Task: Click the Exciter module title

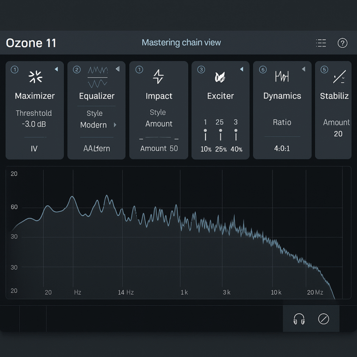Action: [x=220, y=96]
